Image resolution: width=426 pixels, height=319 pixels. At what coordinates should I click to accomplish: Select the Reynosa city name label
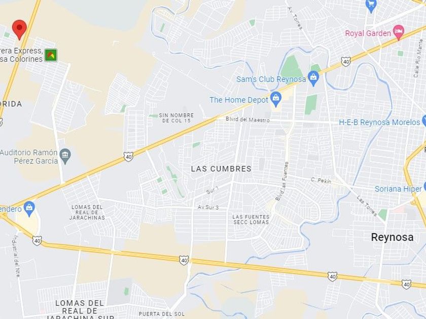tap(392, 237)
